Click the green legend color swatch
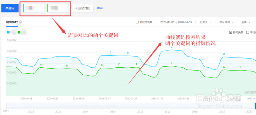The image size is (256, 115). coord(19,32)
